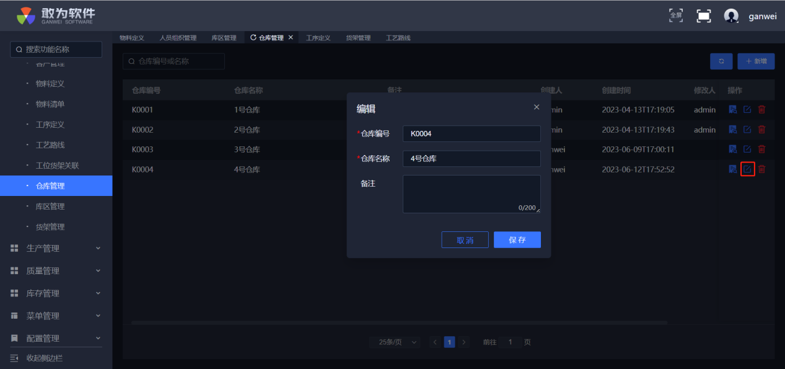Open the user avatar icon
The height and width of the screenshot is (369, 785).
(x=731, y=16)
